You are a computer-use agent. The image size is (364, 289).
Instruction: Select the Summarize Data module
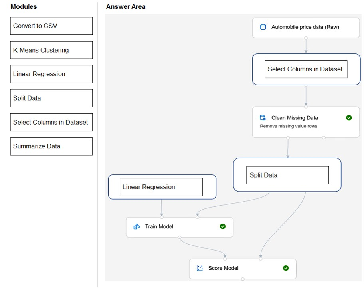(x=51, y=146)
